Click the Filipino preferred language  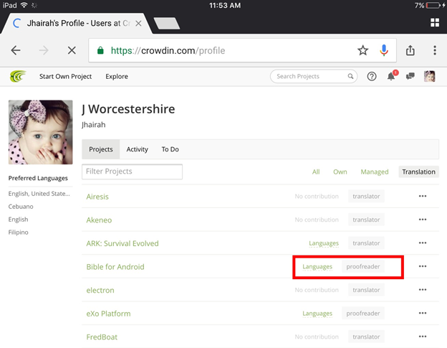pyautogui.click(x=18, y=232)
